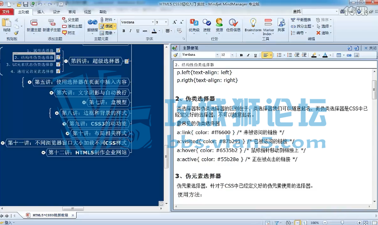Select topic 3、UI元素状态伪类选择器
378x225 pixels.
(30, 64)
